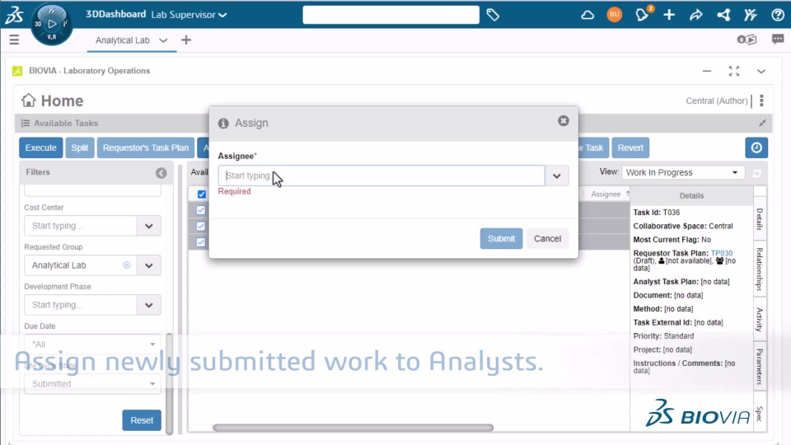Toggle the third task row checkbox
The width and height of the screenshot is (791, 445).
(201, 242)
